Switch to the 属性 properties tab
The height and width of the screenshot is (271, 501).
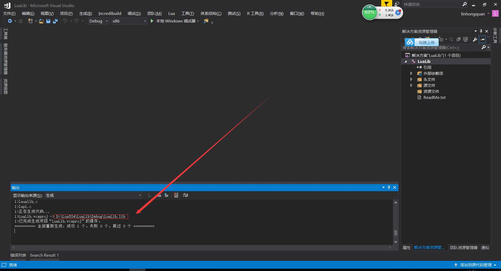coord(407,248)
